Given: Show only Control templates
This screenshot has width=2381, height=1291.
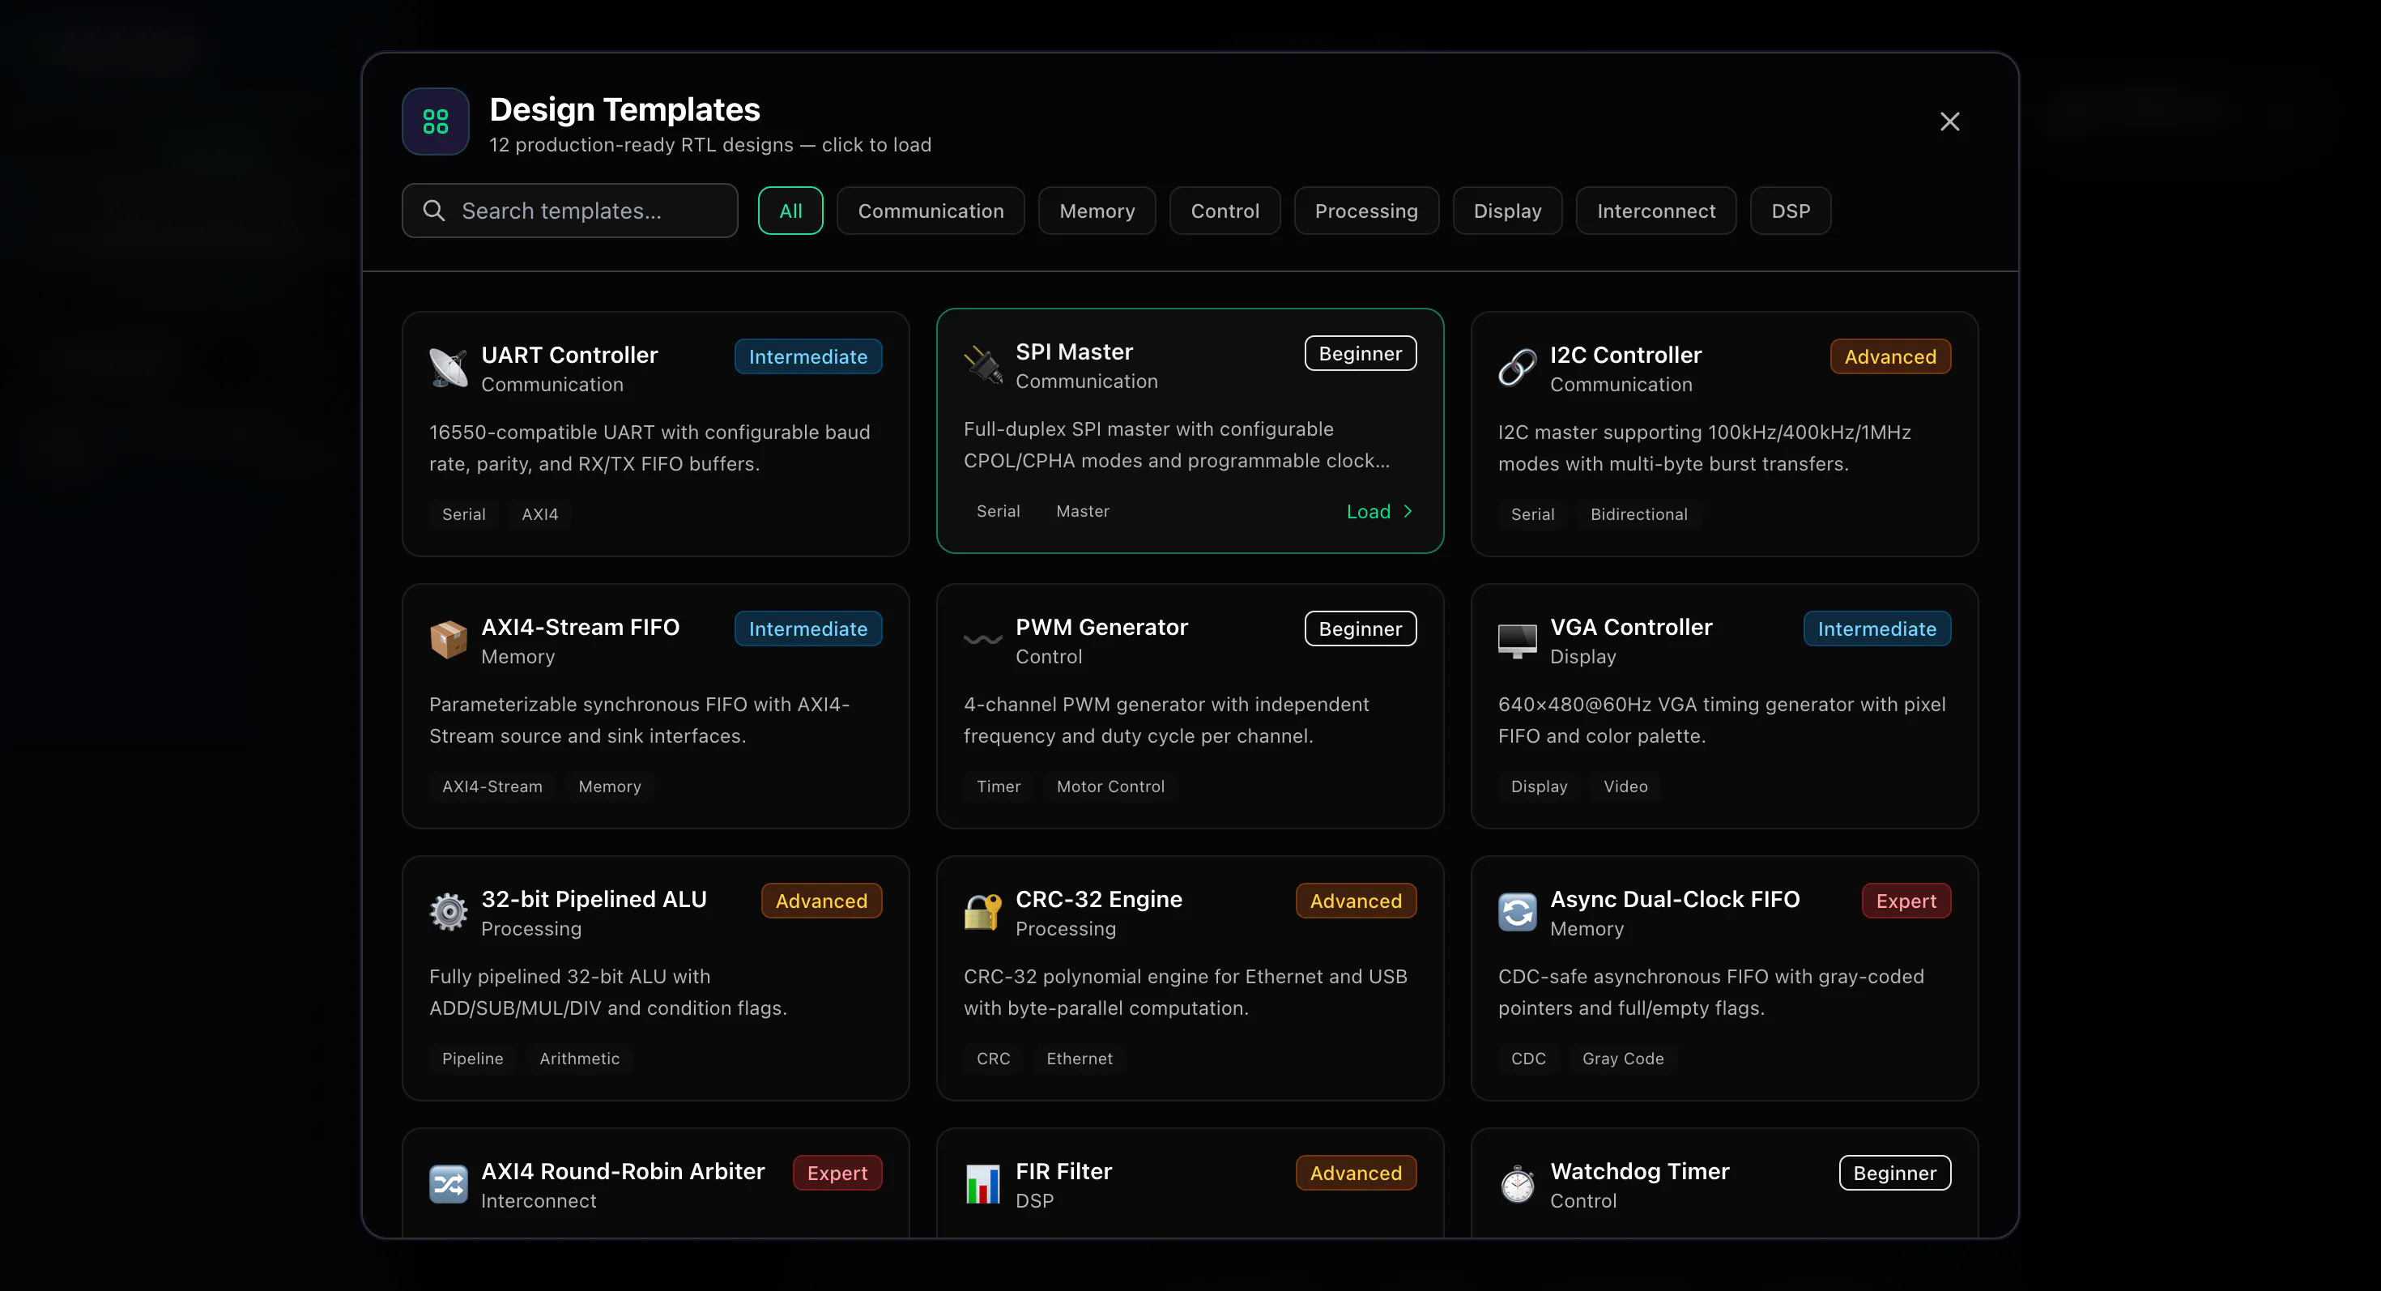Looking at the screenshot, I should point(1225,211).
